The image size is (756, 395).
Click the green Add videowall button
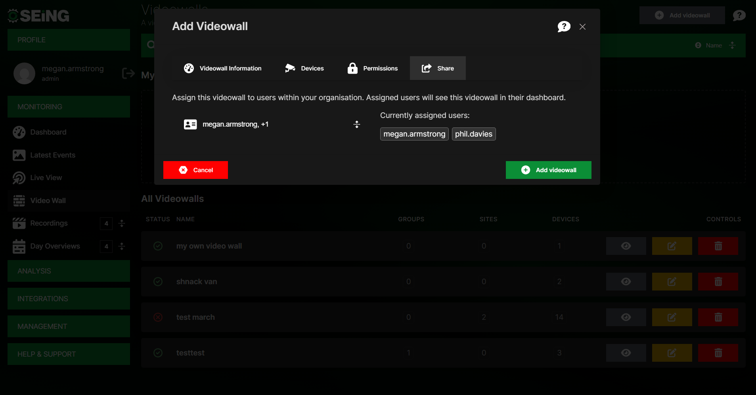548,170
